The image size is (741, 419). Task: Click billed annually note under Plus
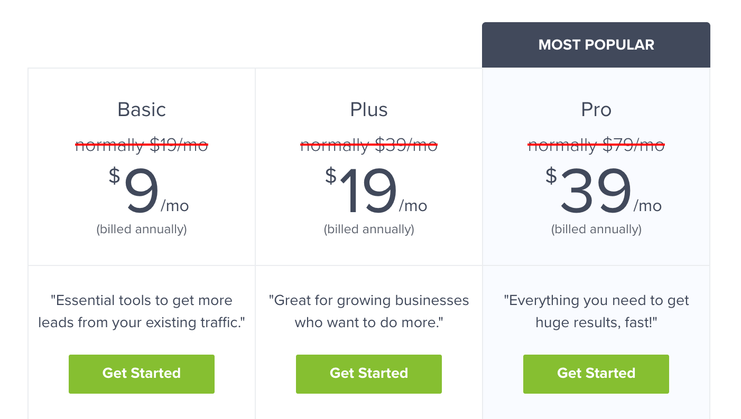(369, 229)
